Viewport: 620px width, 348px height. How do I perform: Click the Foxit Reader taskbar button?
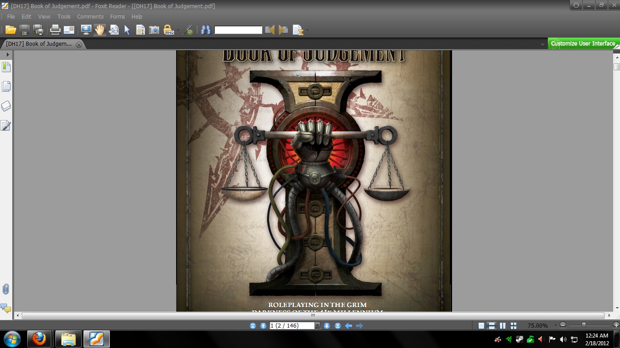[x=97, y=339]
